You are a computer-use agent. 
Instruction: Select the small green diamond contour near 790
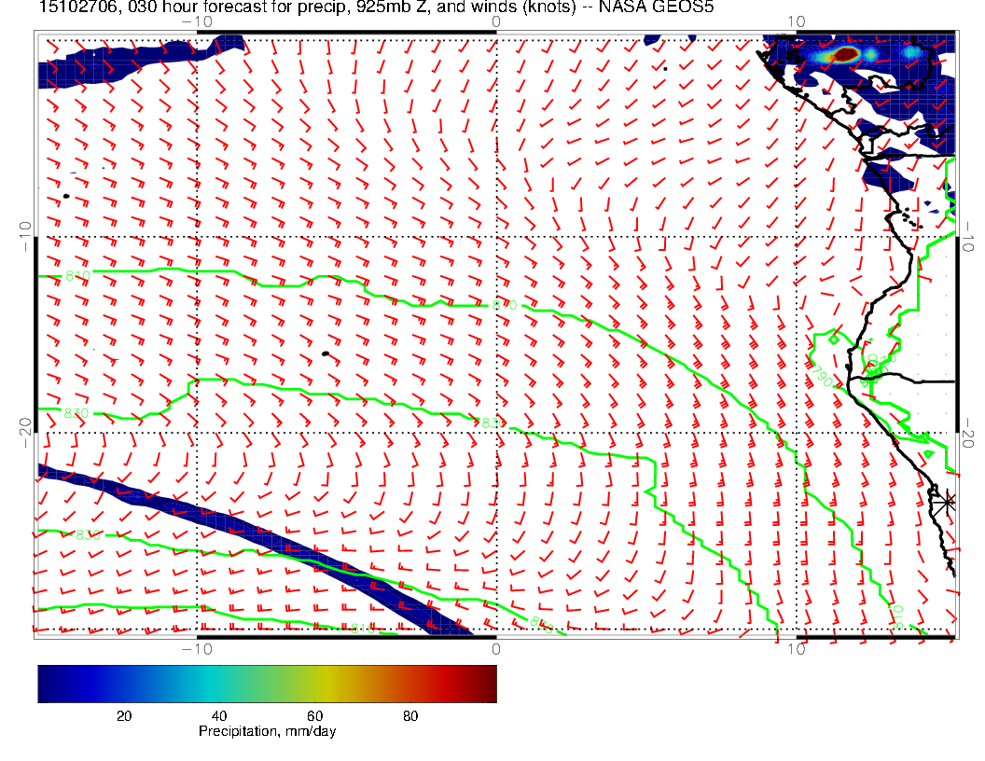tap(833, 340)
